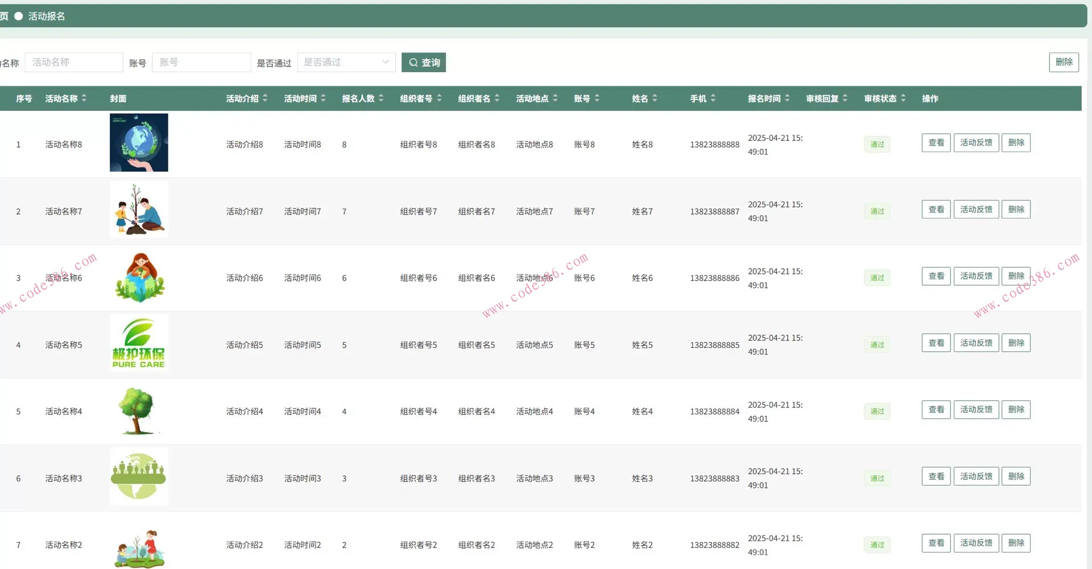Click sort icon next to 手机 header
The image size is (1092, 569).
713,98
